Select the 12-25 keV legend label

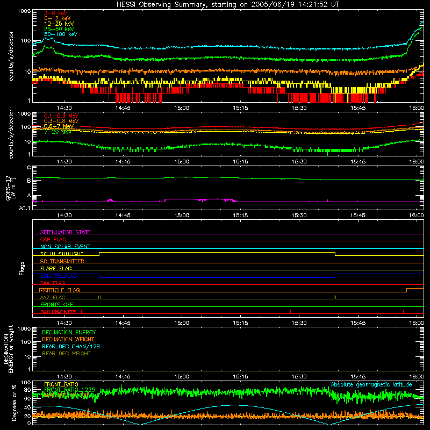tap(59, 24)
